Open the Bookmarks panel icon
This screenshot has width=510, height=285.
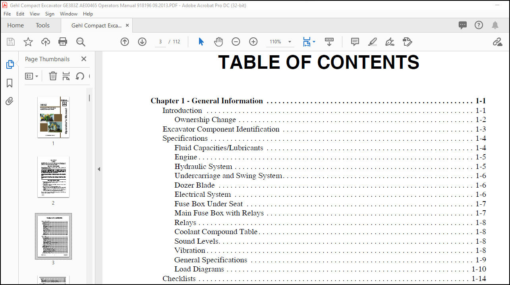click(10, 83)
